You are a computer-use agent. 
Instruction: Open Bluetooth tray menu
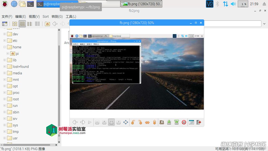217,4
